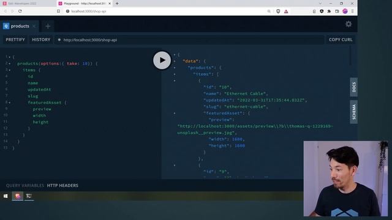The image size is (392, 220).
Task: Open the QUERY VARIABLES pane
Action: click(24, 186)
